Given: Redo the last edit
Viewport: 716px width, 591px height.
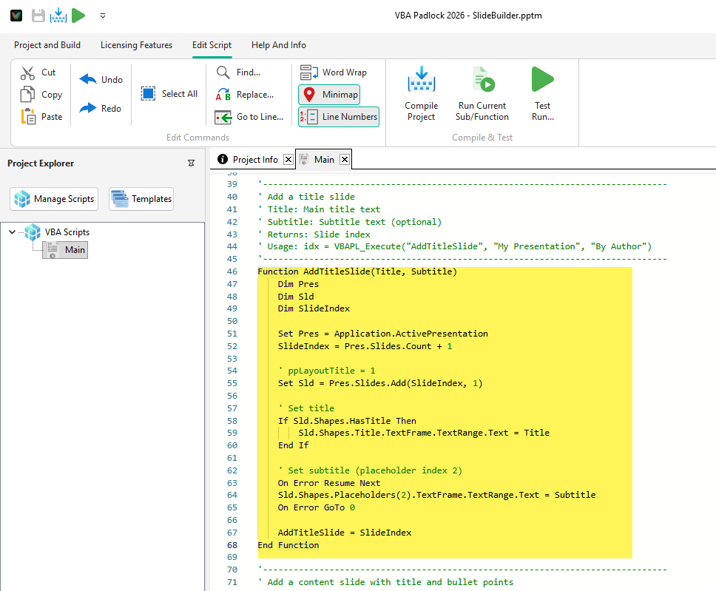Looking at the screenshot, I should click(101, 108).
